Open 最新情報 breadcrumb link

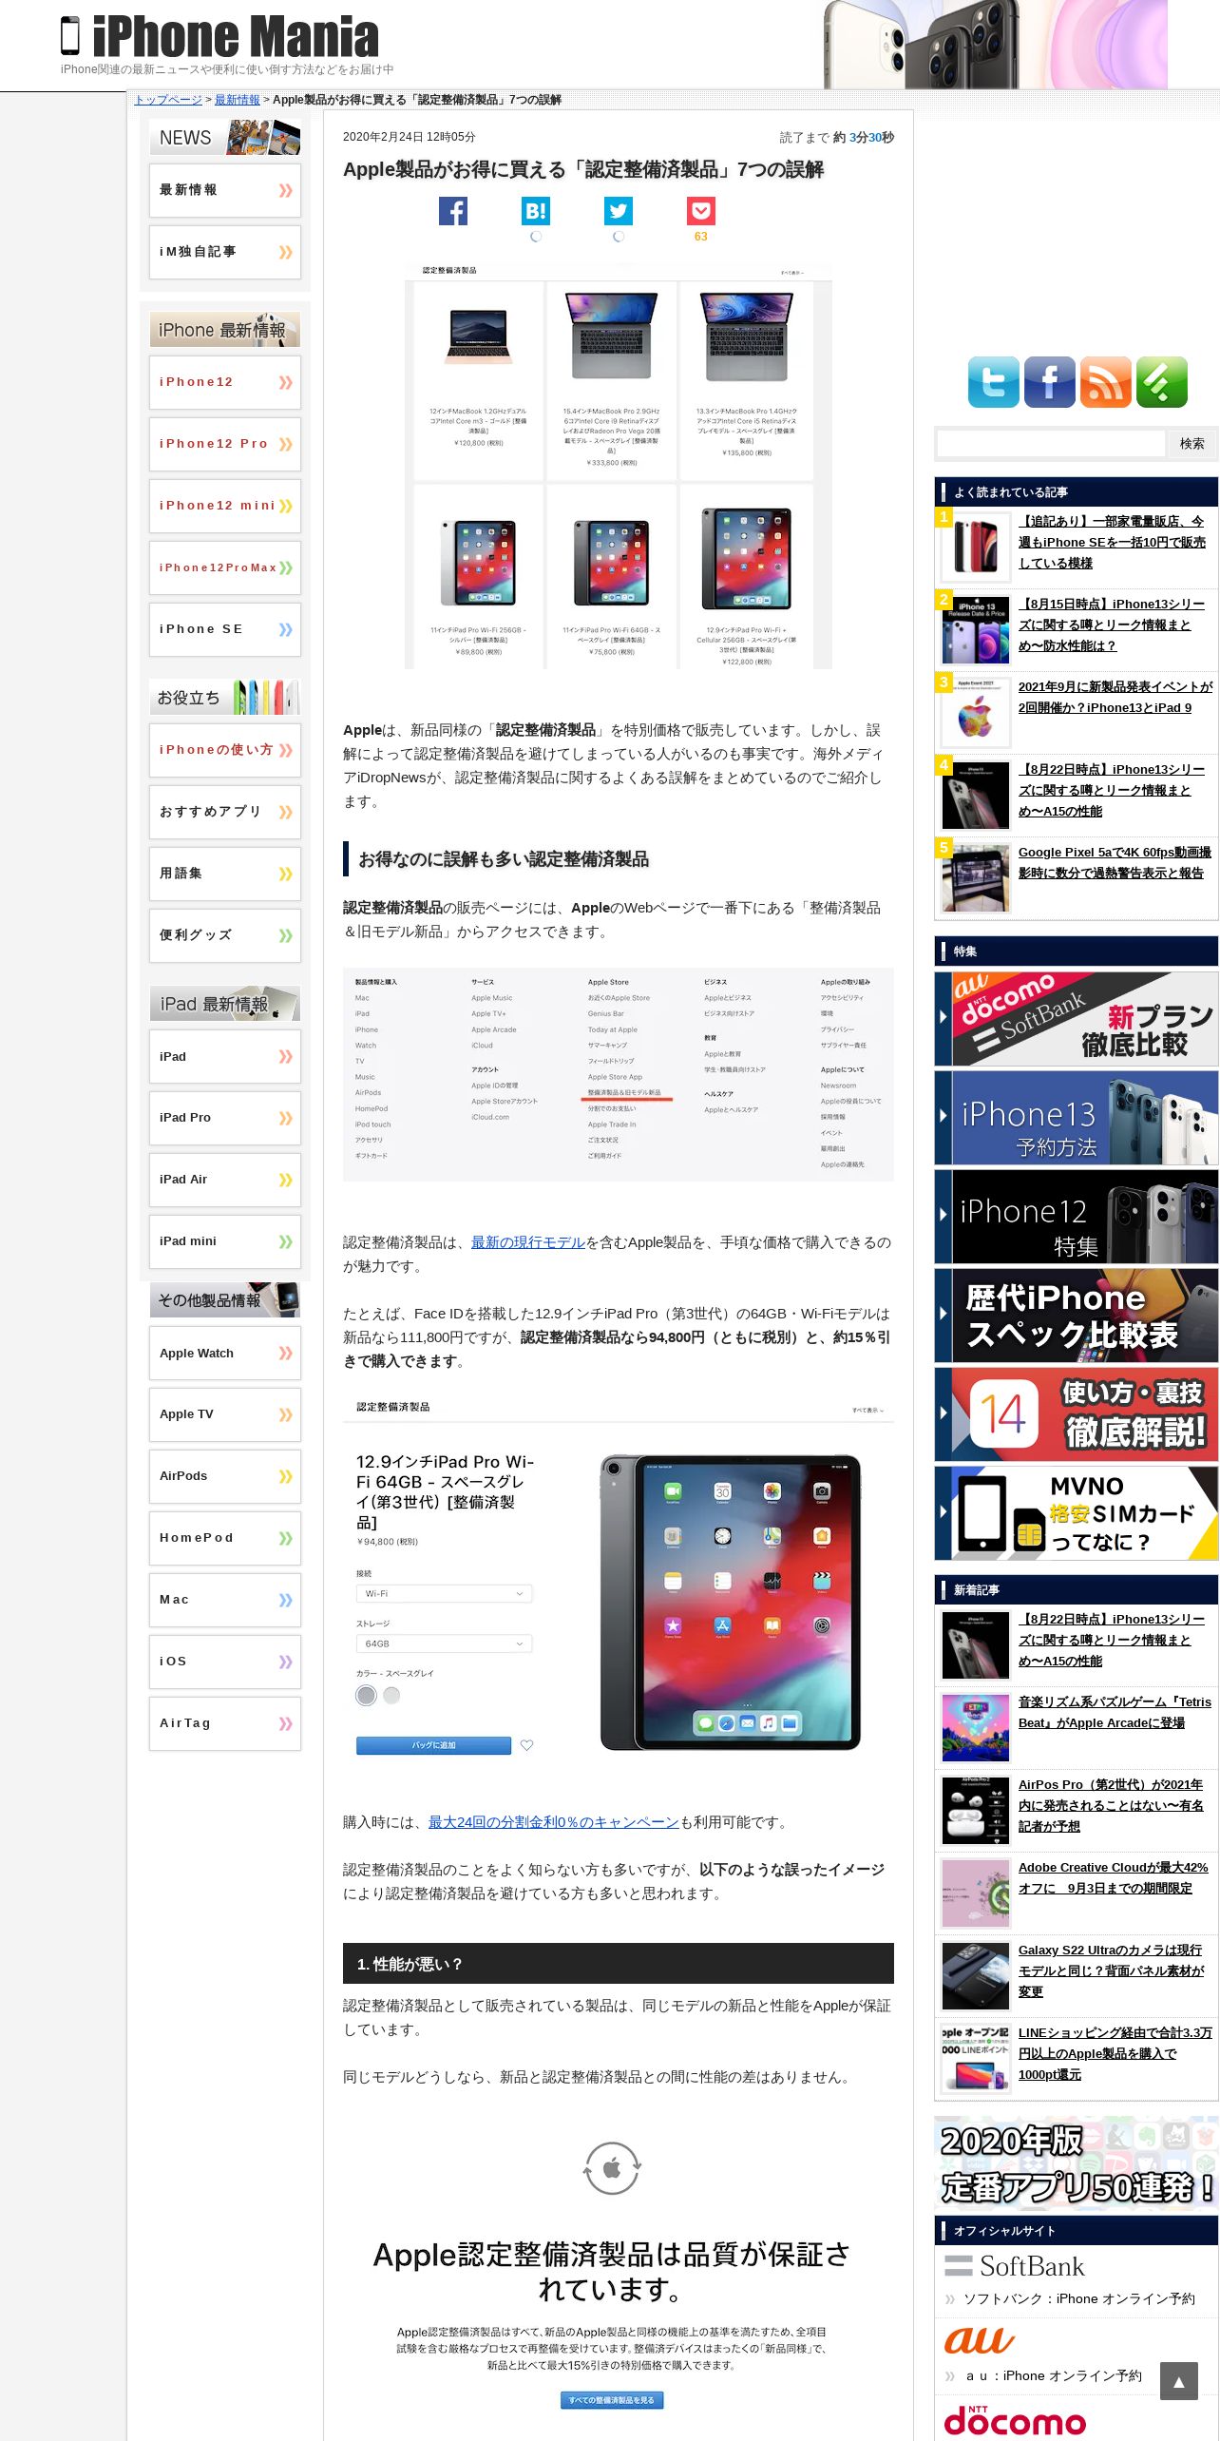[237, 100]
